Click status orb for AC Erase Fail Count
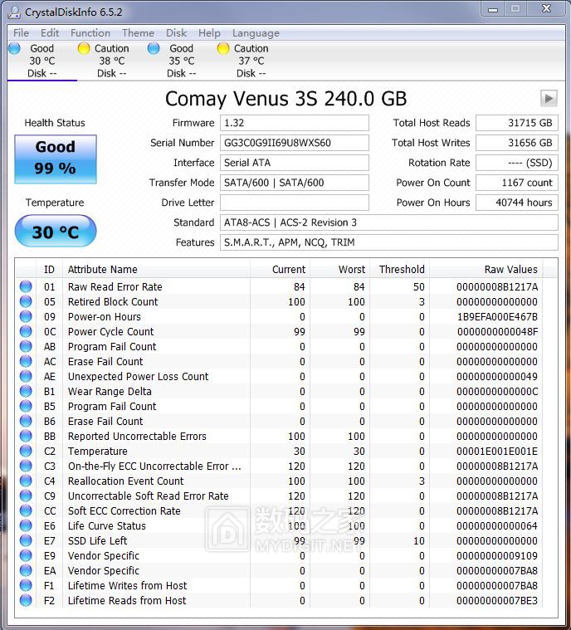 (26, 361)
